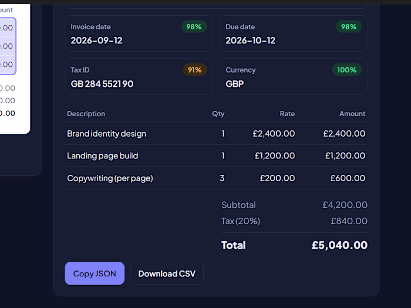Viewport: 411px width, 308px height.
Task: Click the £1,200.00 rate for Landing page build
Action: click(275, 156)
